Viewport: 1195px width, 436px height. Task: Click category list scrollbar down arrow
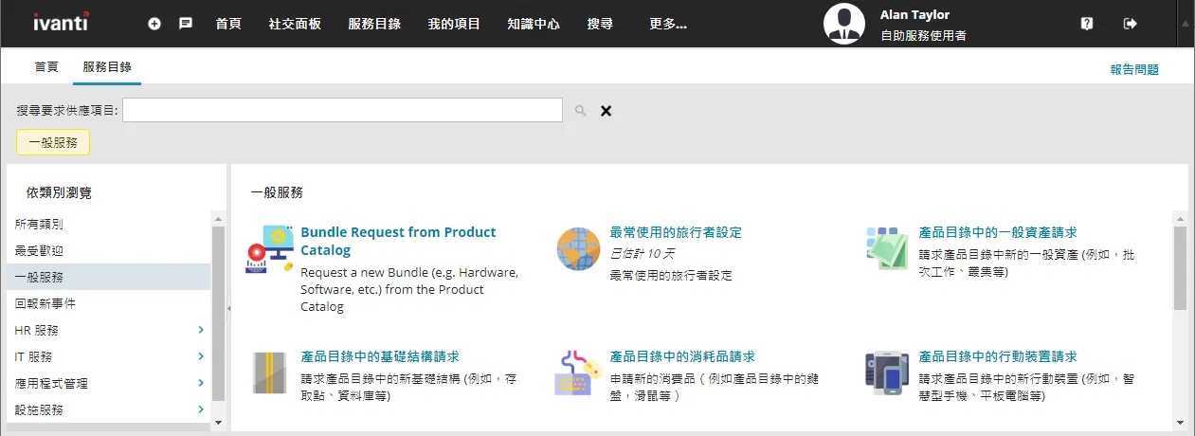pos(218,422)
